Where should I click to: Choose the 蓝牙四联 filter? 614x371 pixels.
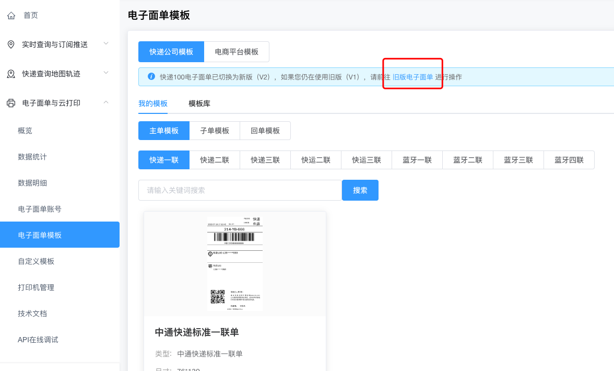click(569, 160)
